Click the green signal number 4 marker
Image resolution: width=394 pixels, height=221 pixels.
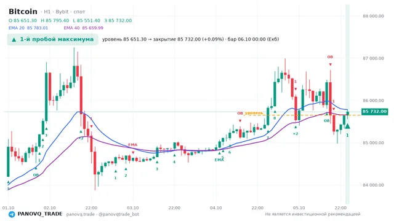[174, 162]
